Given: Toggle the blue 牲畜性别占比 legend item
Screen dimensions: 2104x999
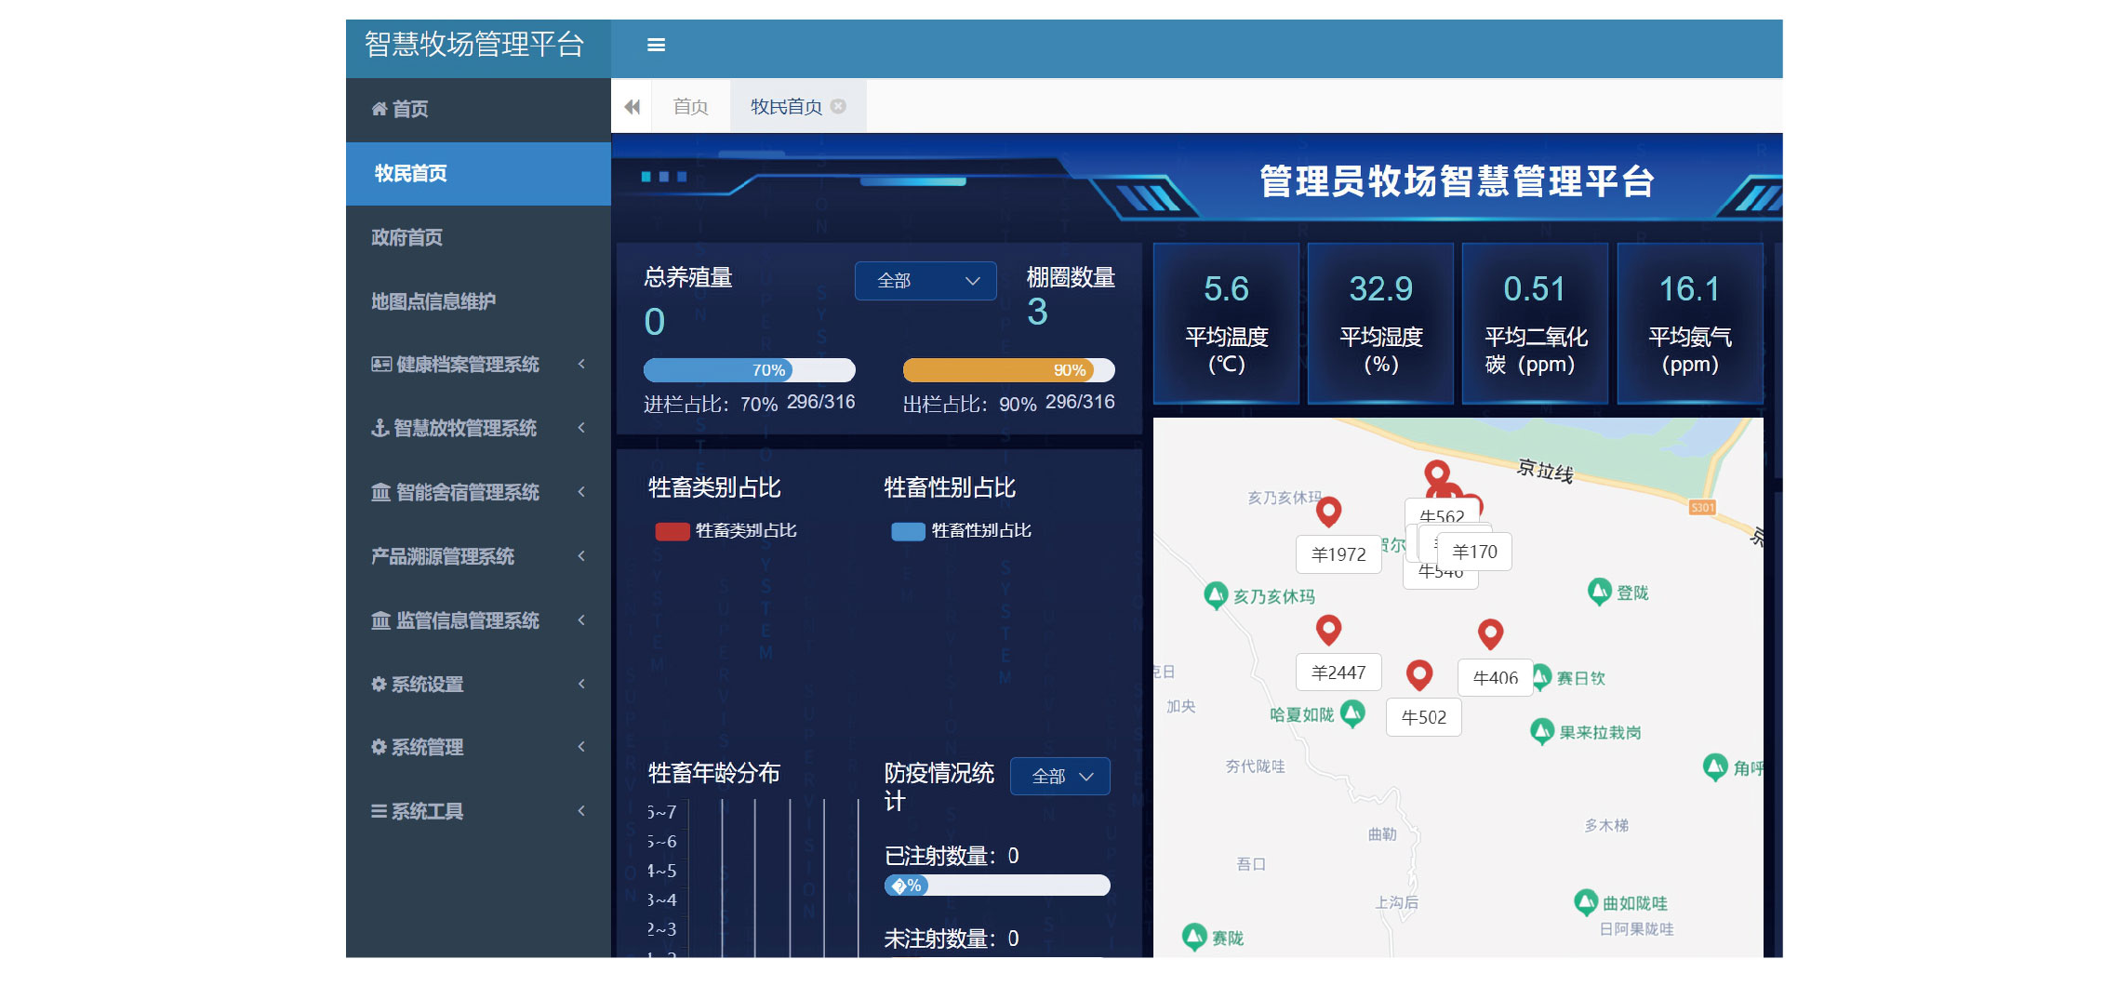Looking at the screenshot, I should pos(908,531).
